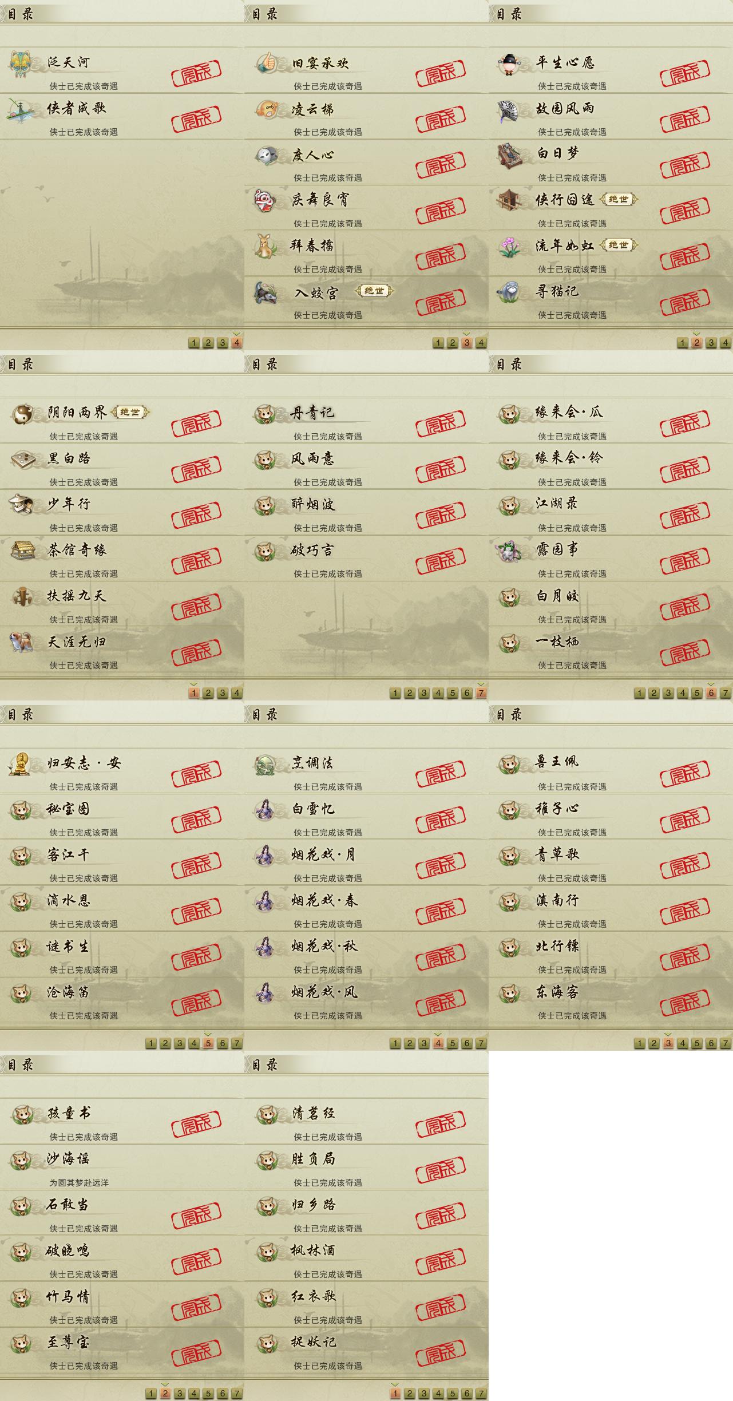
Task: Go to page 7 in 兽王佩 panel
Action: pos(725,1043)
